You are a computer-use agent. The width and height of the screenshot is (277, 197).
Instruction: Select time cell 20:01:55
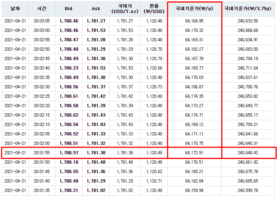click(x=42, y=153)
